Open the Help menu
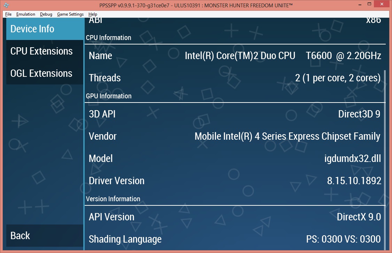 coord(93,14)
